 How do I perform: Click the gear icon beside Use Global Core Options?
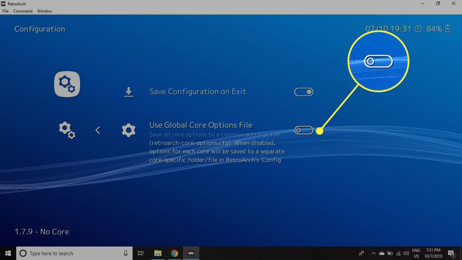coord(129,130)
